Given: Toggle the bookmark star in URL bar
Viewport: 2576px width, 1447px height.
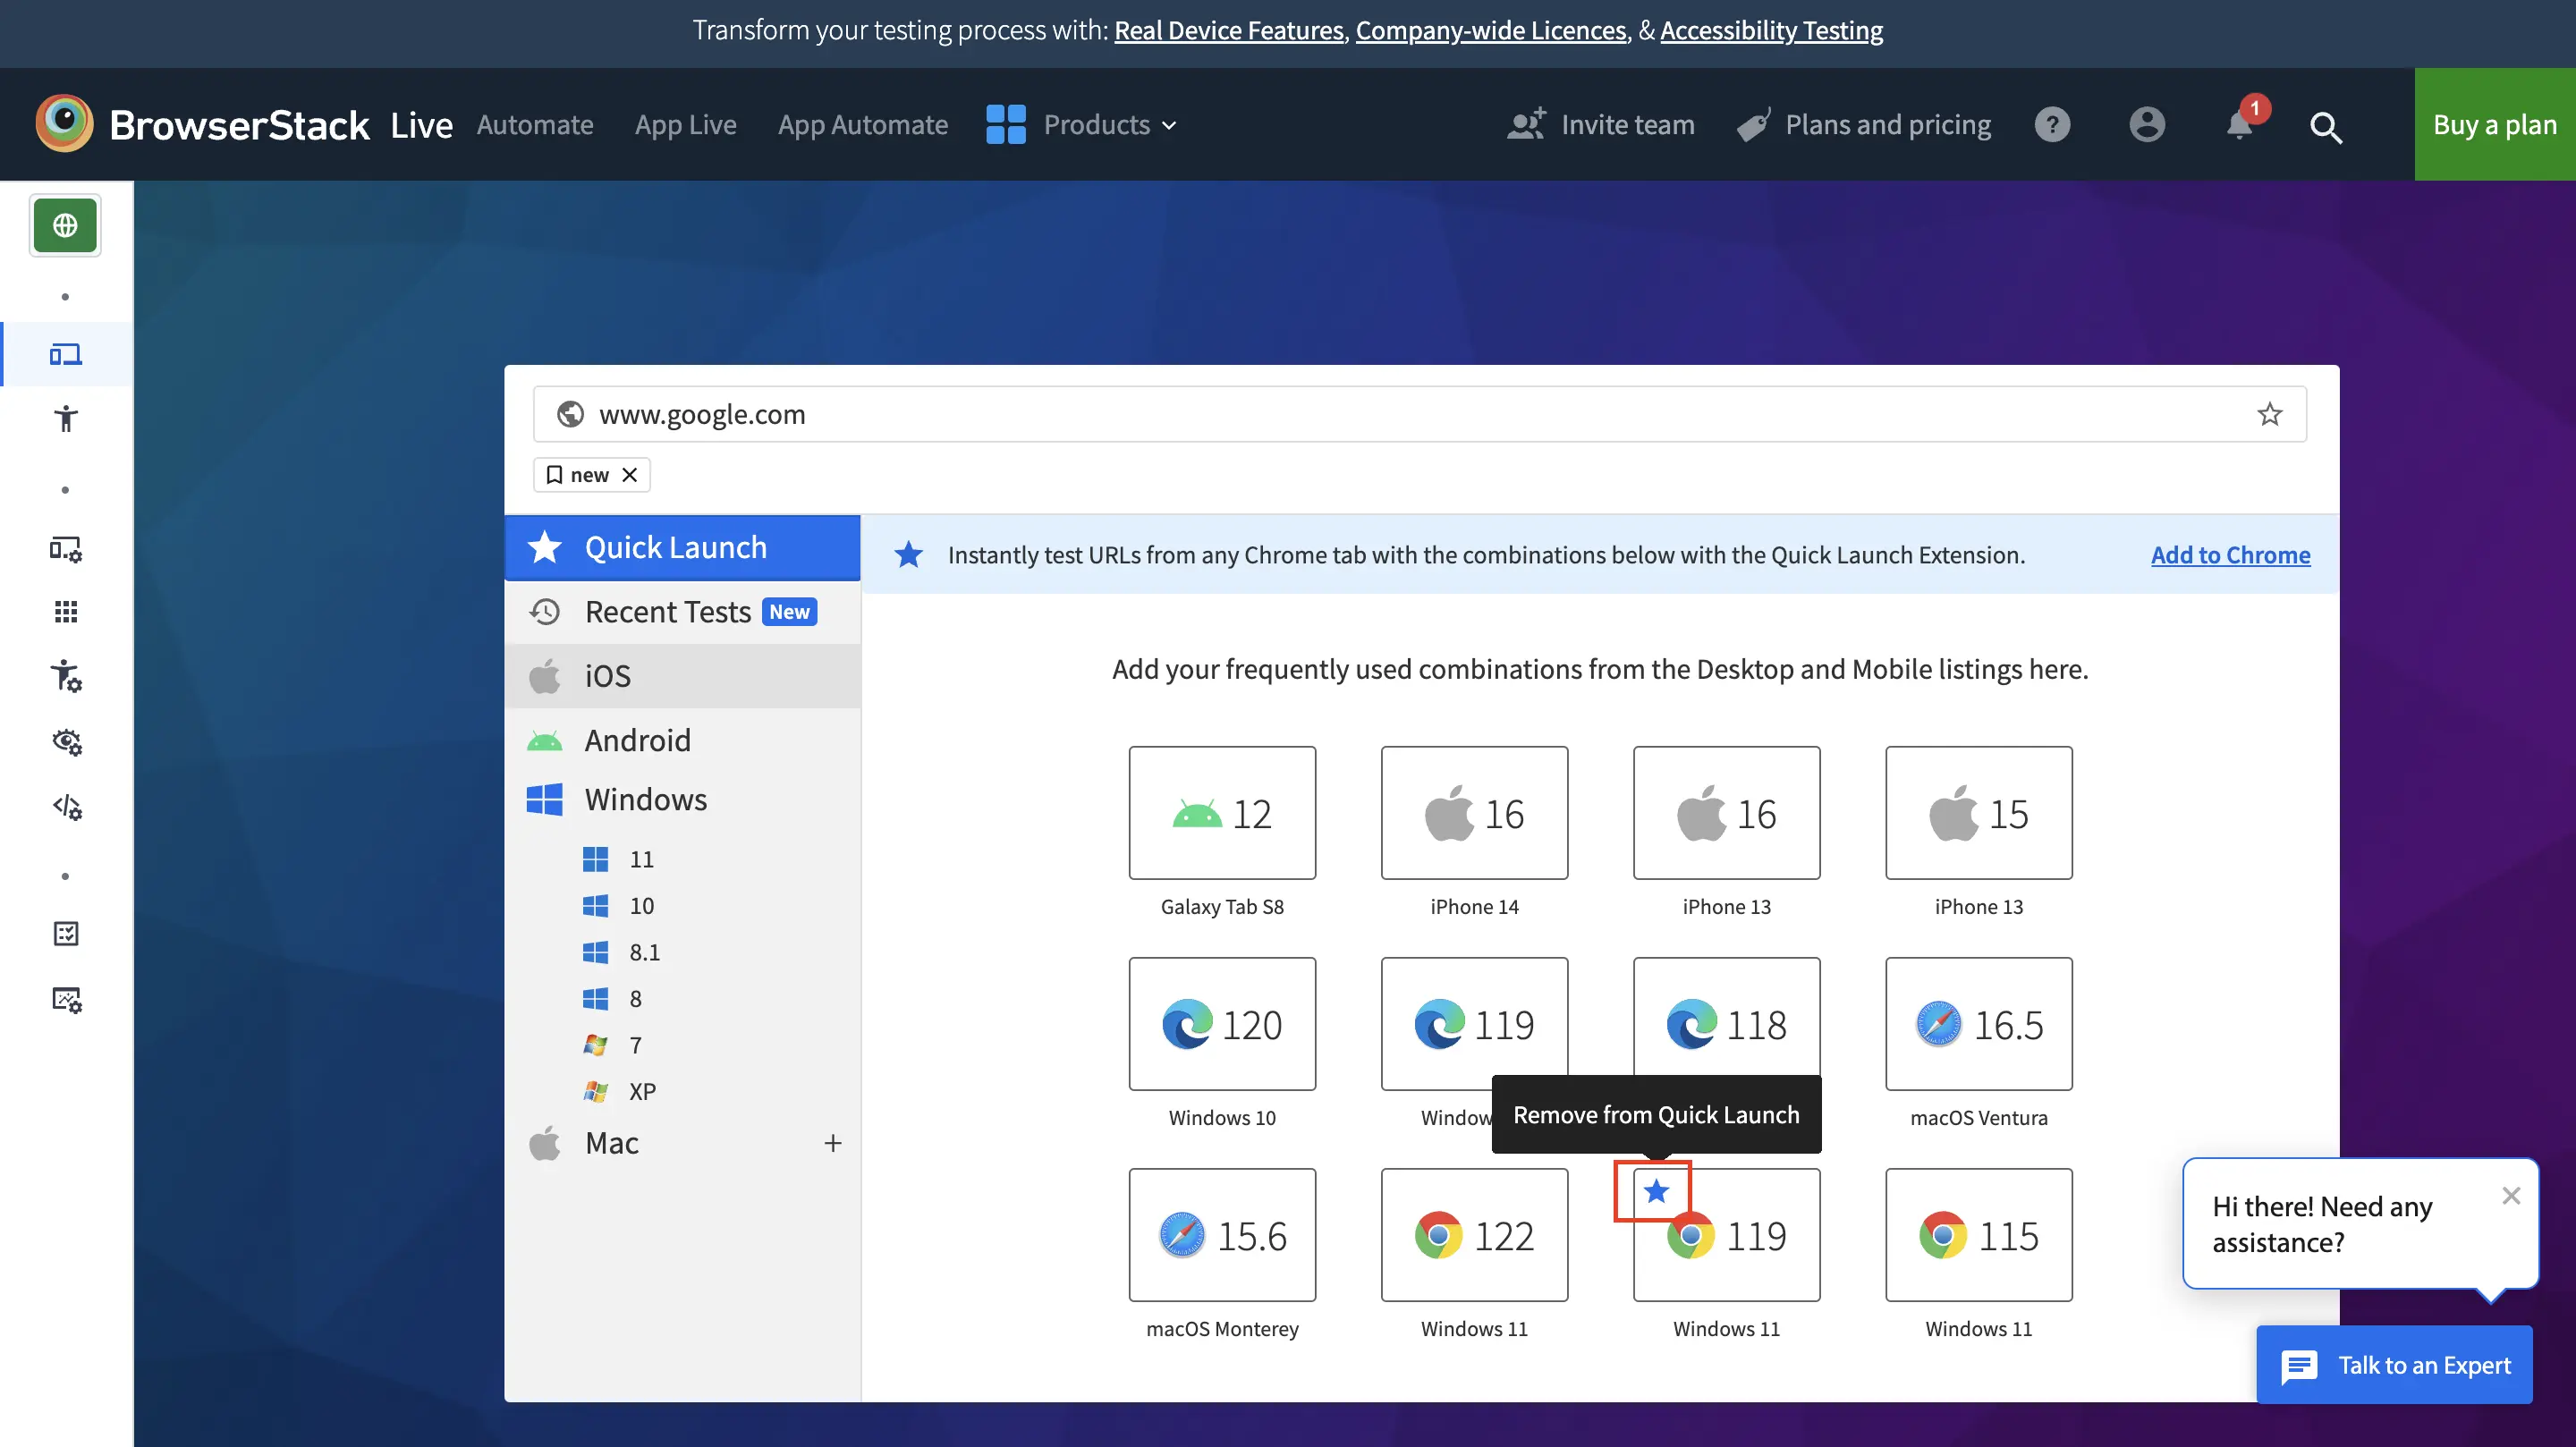Looking at the screenshot, I should (2269, 414).
